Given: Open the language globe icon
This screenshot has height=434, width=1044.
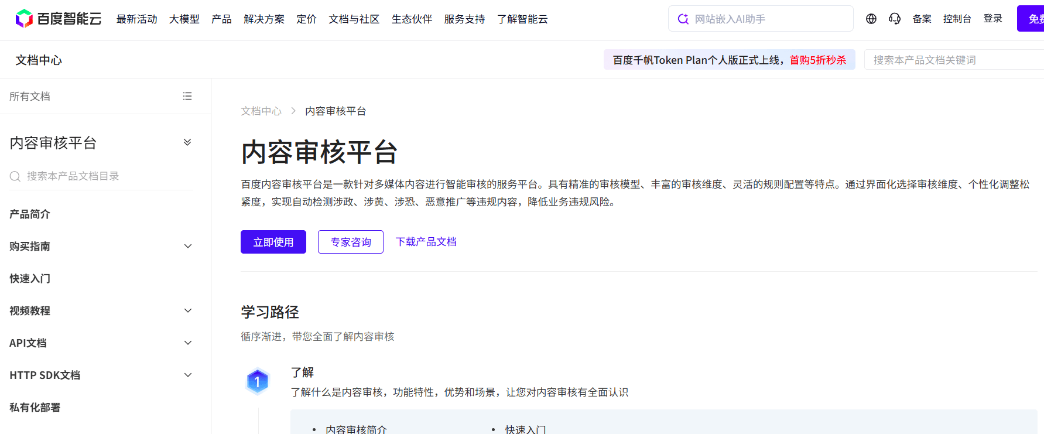Looking at the screenshot, I should click(x=871, y=19).
